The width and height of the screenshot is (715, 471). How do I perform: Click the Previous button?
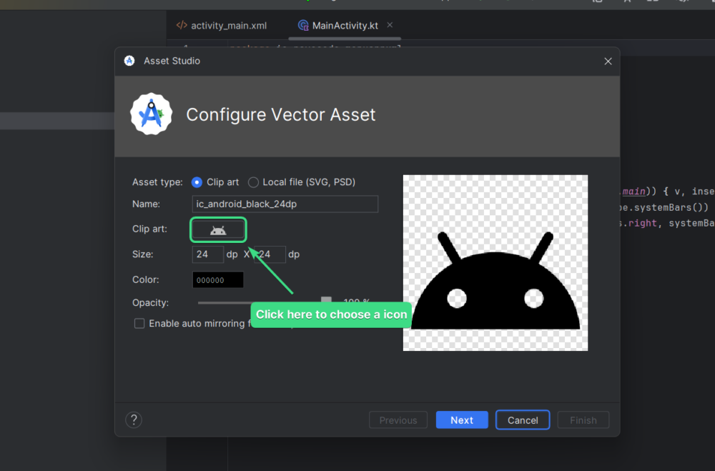pos(398,420)
